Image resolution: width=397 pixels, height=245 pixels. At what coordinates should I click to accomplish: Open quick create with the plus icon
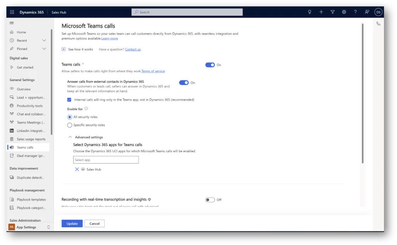click(321, 12)
